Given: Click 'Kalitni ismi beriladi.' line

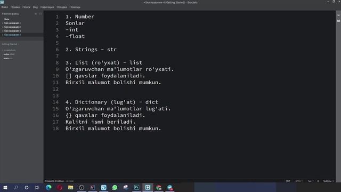Looking at the screenshot, I should pyautogui.click(x=101, y=122).
